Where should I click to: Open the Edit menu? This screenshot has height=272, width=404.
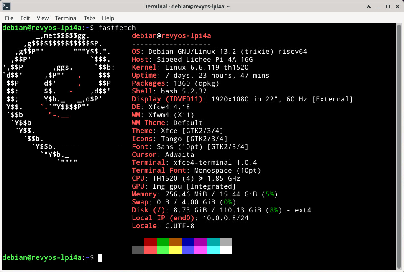(25, 18)
